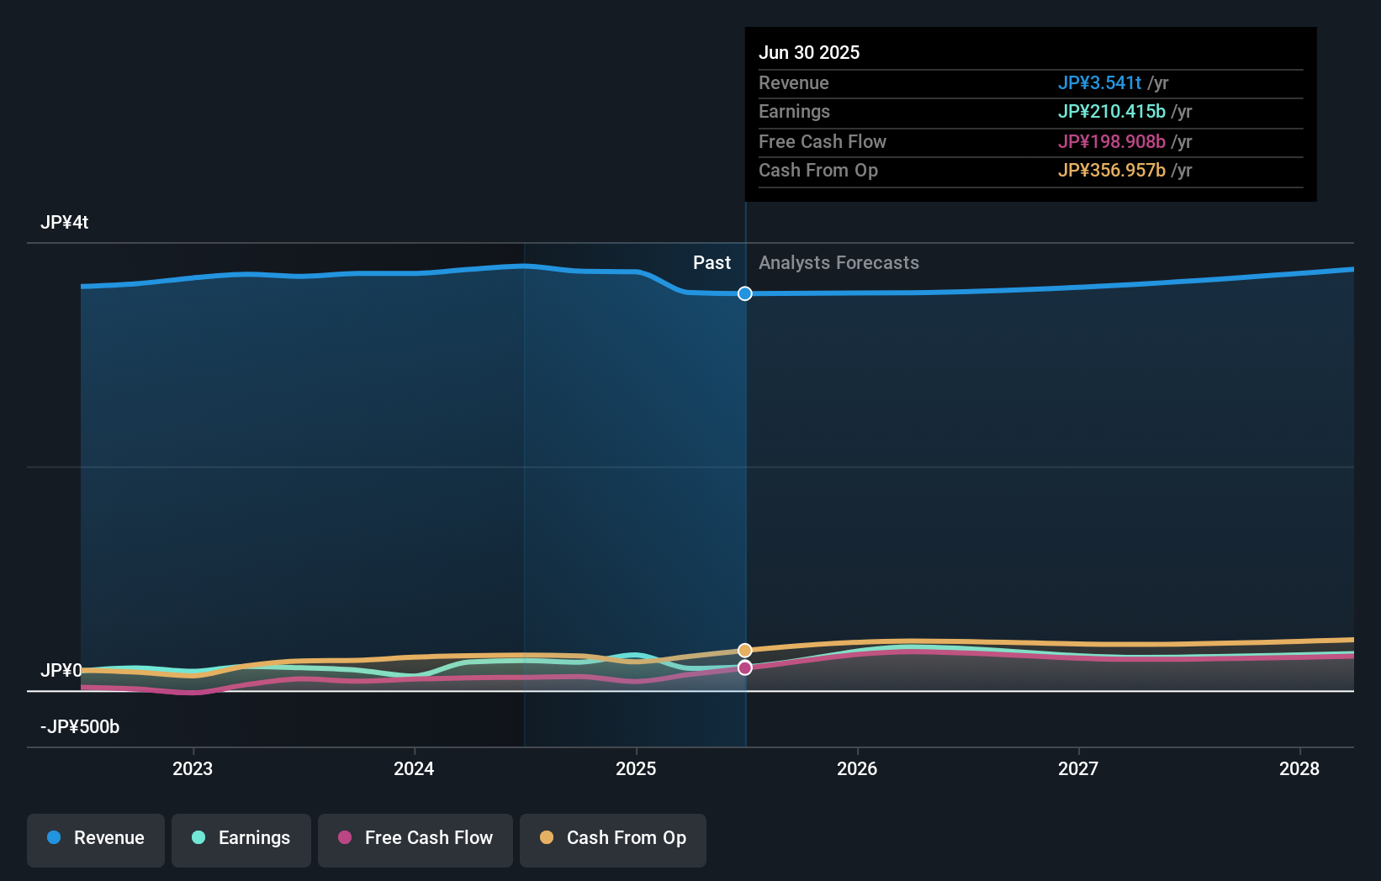Click the blue Revenue legend dot

click(x=53, y=838)
